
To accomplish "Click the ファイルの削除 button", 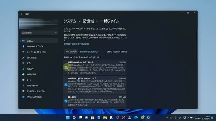I will 71,51.
